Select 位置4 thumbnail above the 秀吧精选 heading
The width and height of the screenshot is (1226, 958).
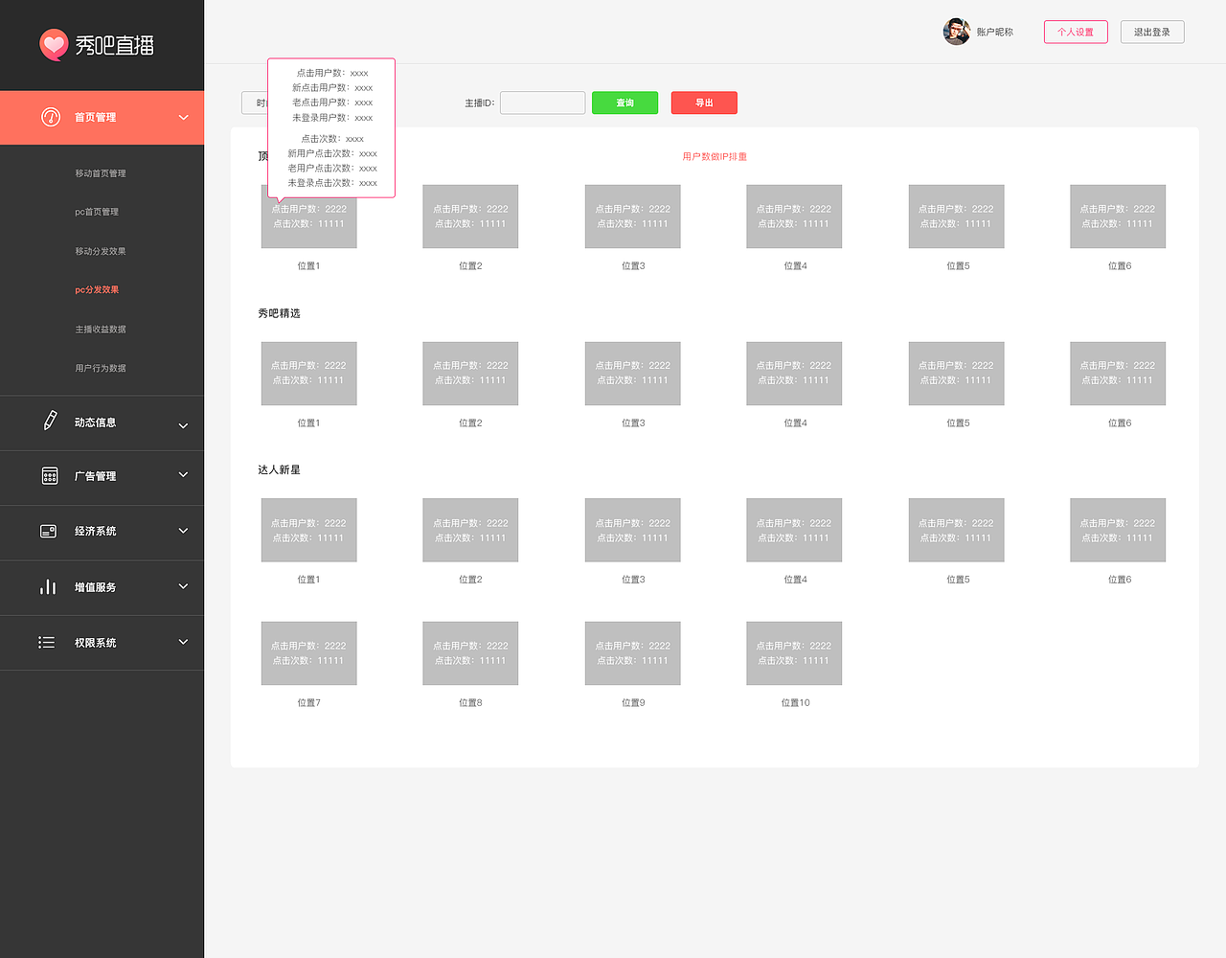[x=794, y=217]
